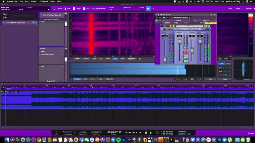Image resolution: width=255 pixels, height=143 pixels.
Task: Expand the album details arrow under Artist
Action: tap(4, 19)
